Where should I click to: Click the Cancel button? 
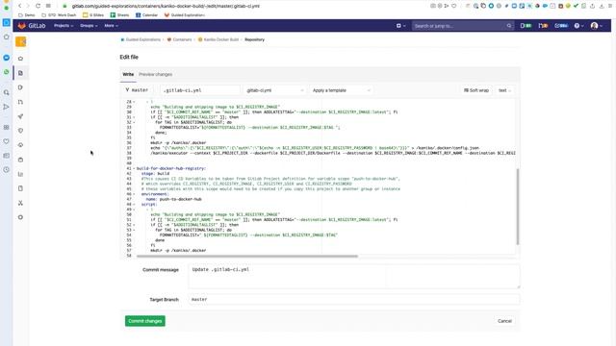point(504,321)
